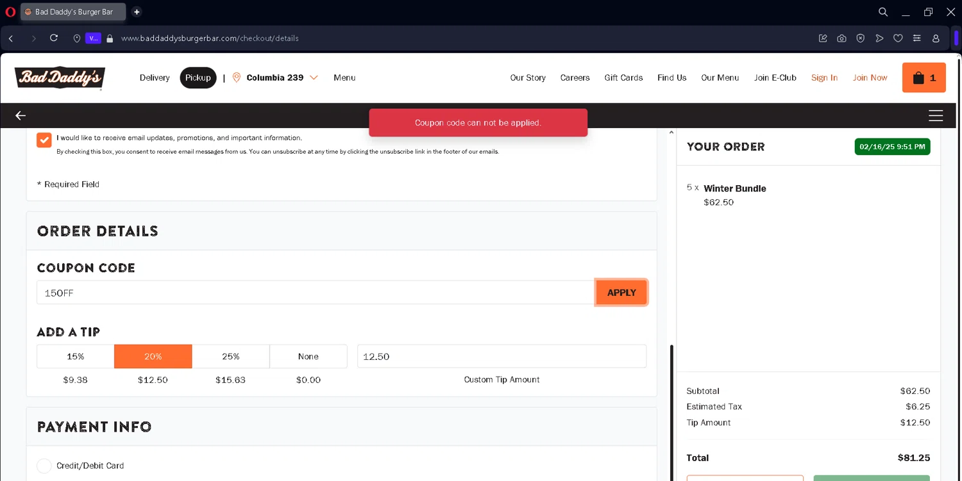Open Our Story page

[528, 77]
